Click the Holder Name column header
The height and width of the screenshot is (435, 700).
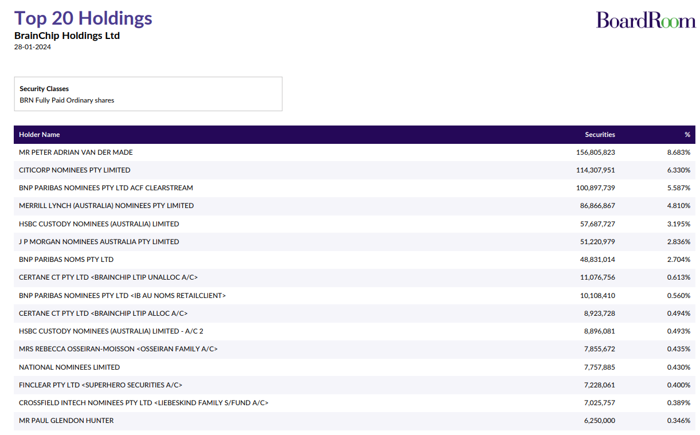point(40,135)
